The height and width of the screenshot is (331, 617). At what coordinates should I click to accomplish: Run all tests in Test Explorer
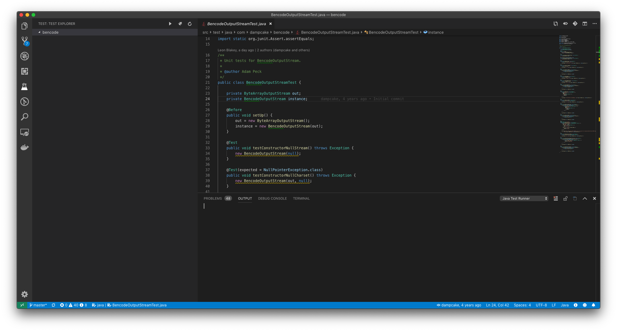pyautogui.click(x=170, y=24)
